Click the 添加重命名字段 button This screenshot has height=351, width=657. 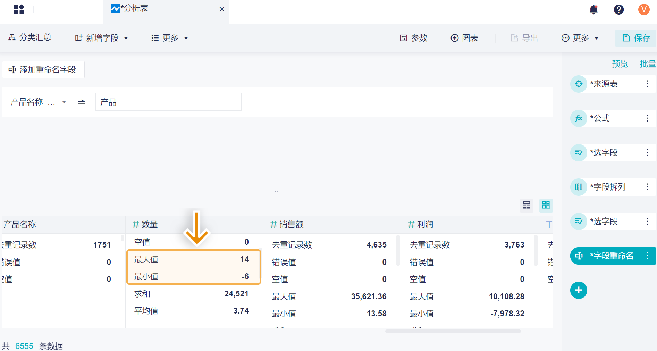coord(43,70)
